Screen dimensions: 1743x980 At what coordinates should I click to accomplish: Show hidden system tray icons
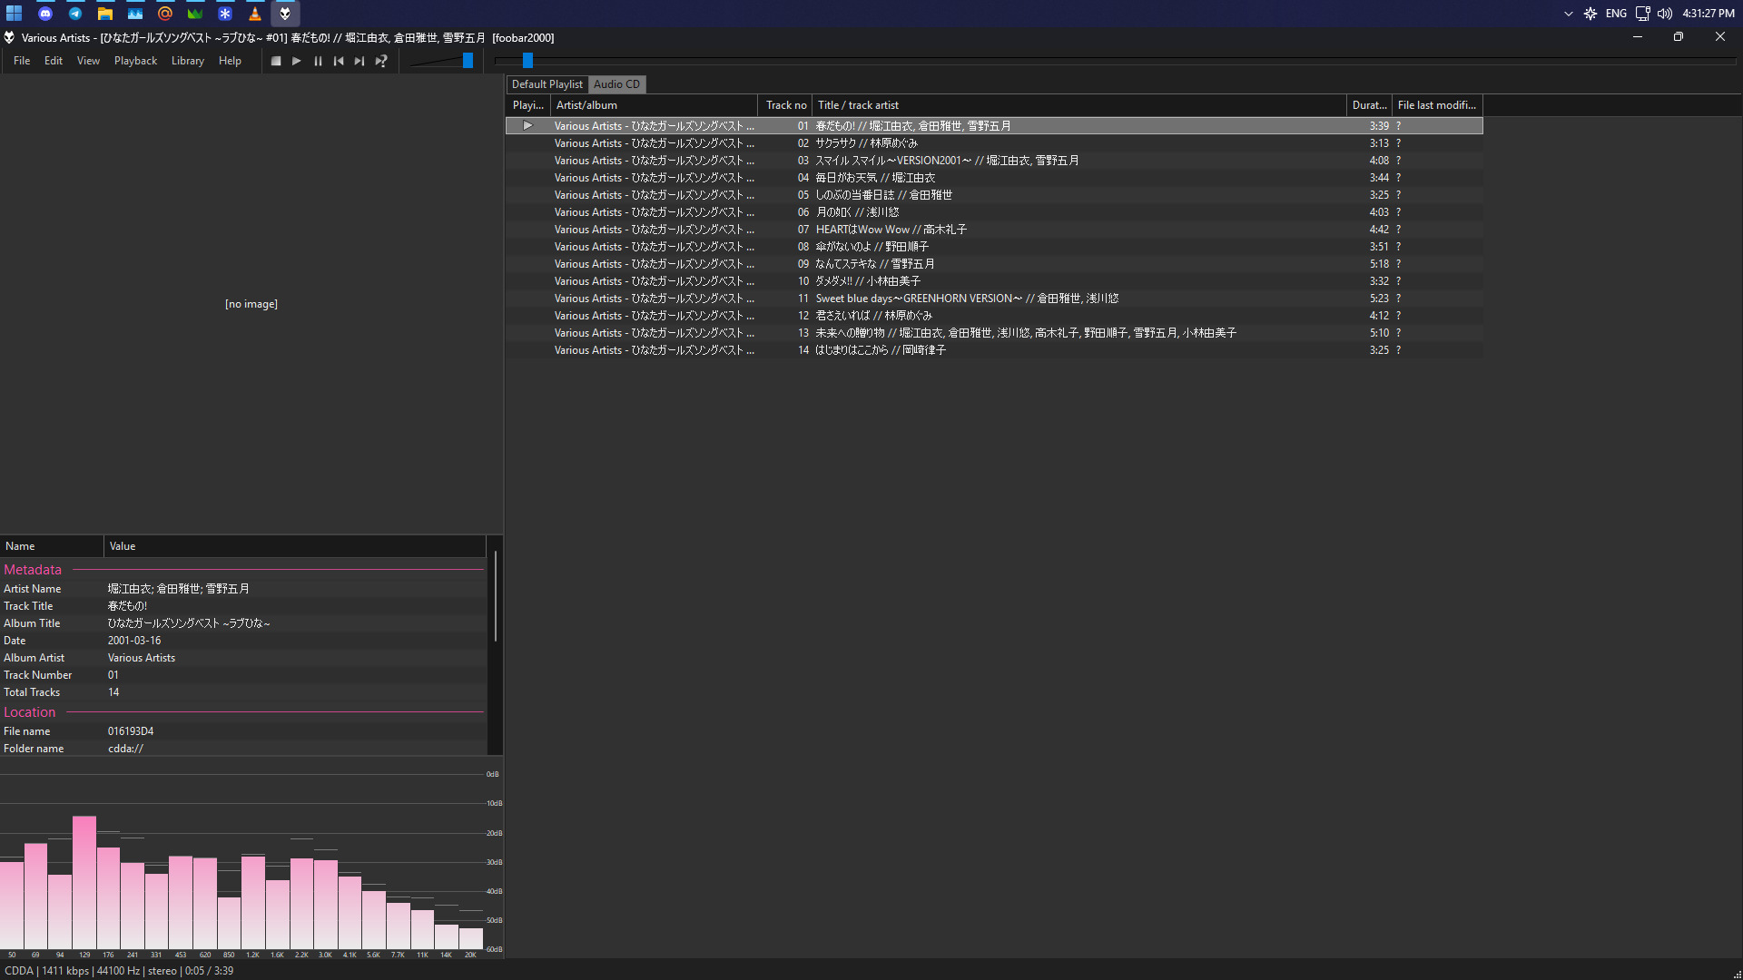[x=1568, y=14]
